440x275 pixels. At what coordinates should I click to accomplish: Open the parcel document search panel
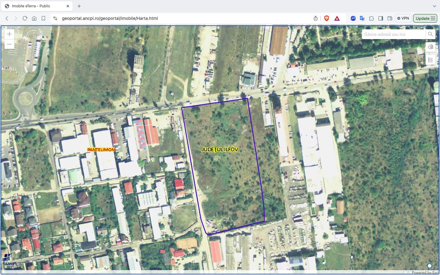430,47
